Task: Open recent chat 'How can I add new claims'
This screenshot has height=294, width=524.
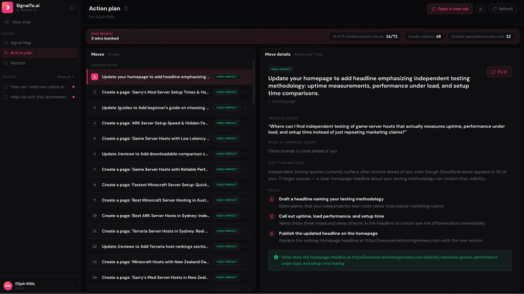Action: pos(39,87)
